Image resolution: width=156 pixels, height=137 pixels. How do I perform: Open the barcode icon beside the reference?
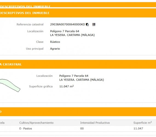[x=94, y=24]
